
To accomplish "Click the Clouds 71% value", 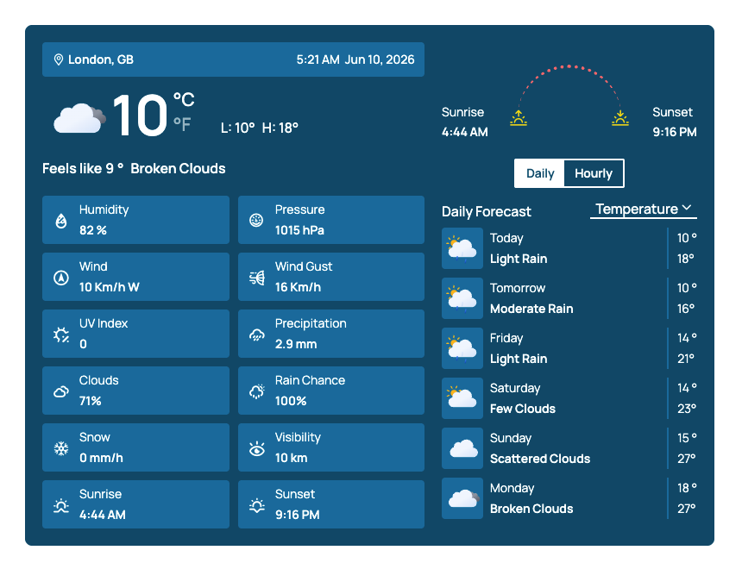I will (x=91, y=401).
